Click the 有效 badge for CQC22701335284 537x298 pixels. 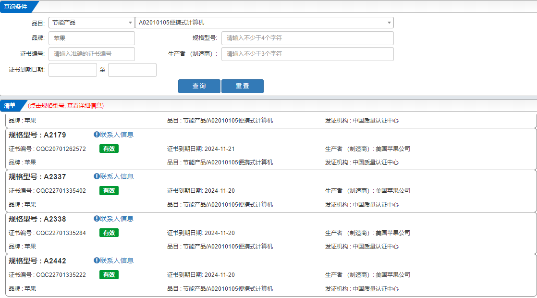pos(109,233)
